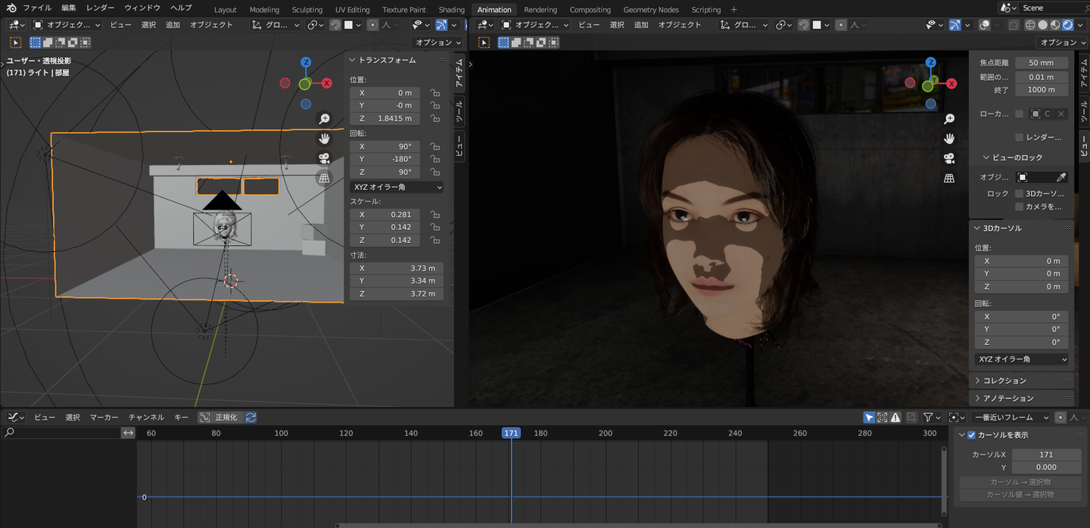Uncheck カーソルを表示 checkbox
The height and width of the screenshot is (528, 1090).
[972, 435]
